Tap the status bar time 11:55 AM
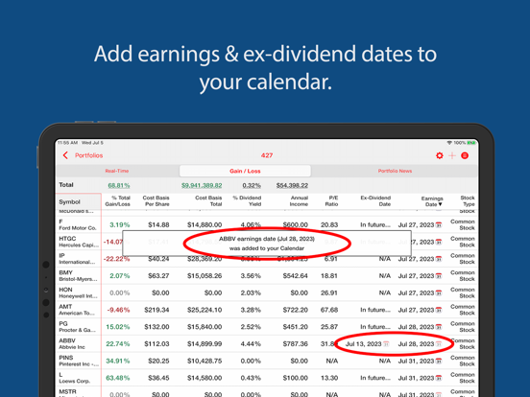 pyautogui.click(x=67, y=143)
